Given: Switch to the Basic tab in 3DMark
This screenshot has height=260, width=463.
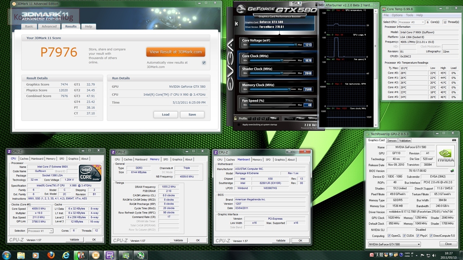Looking at the screenshot, I should (x=29, y=26).
